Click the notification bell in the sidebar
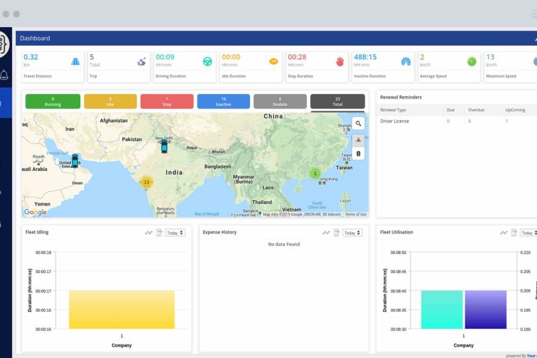This screenshot has width=537, height=358. pyautogui.click(x=5, y=74)
